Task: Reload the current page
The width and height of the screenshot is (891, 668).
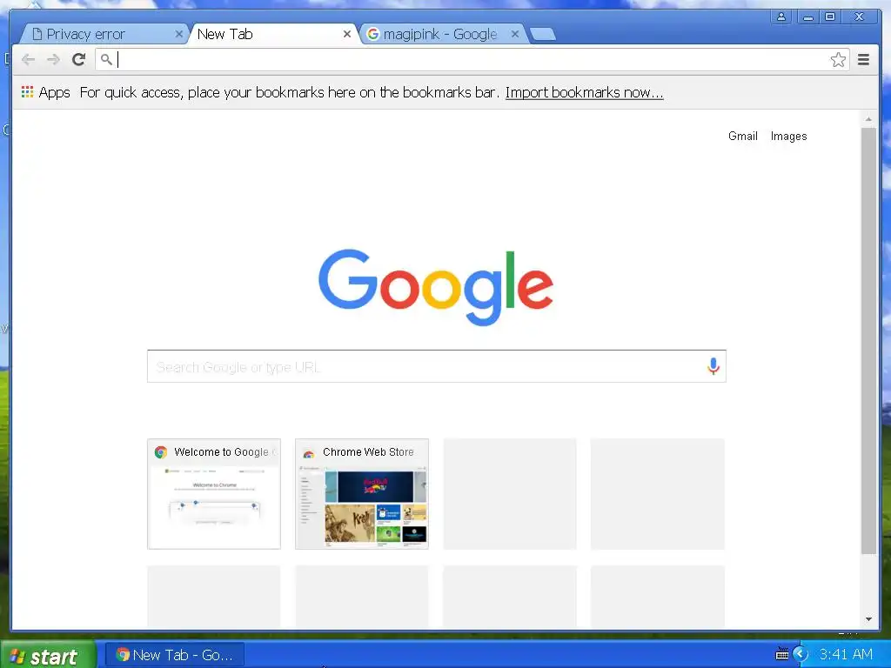Action: point(78,59)
